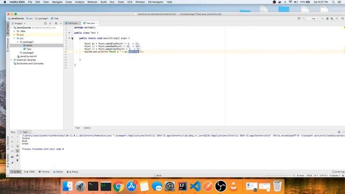Switch to Point.java editor tab
The height and width of the screenshot is (194, 345).
pyautogui.click(x=72, y=23)
